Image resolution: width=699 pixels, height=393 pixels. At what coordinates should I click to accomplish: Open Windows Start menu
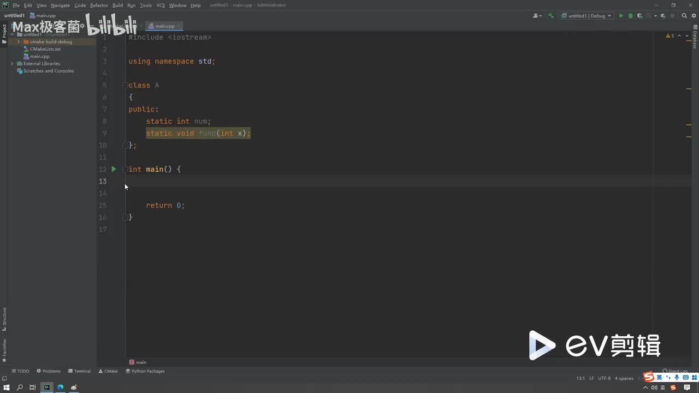(x=7, y=388)
